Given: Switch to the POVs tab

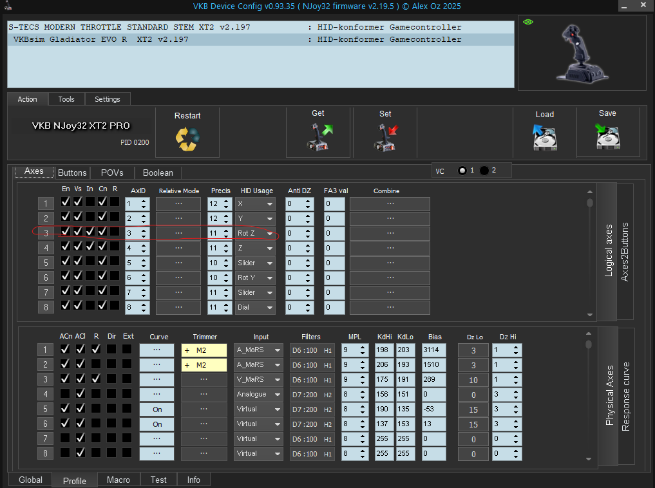Looking at the screenshot, I should pos(112,173).
